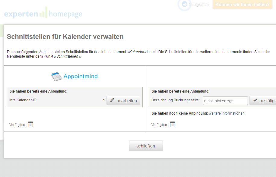Click the calendar icon in right panel Verfügbar
The height and width of the screenshot is (177, 276).
pyautogui.click(x=173, y=124)
